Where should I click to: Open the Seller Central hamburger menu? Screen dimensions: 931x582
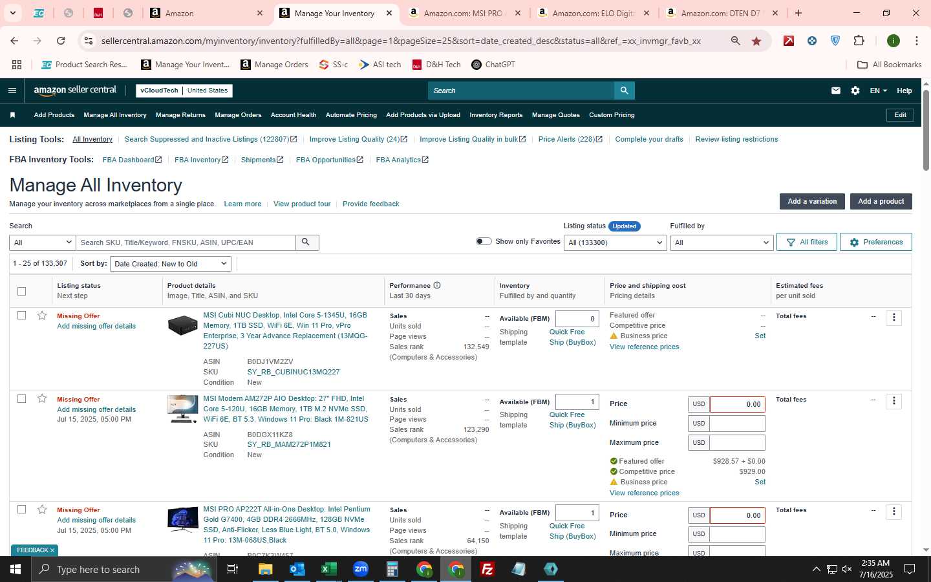pyautogui.click(x=12, y=91)
